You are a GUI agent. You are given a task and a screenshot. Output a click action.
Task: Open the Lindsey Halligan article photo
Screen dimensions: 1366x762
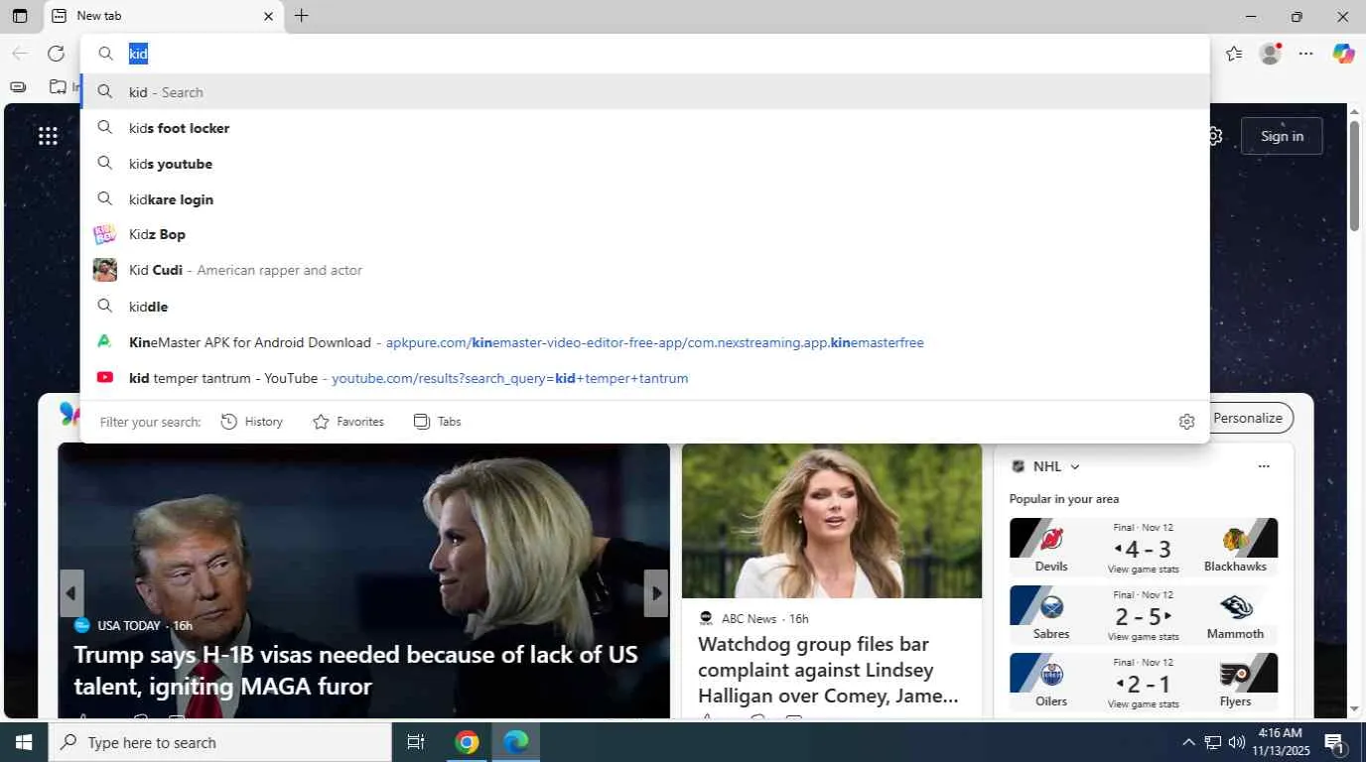point(832,521)
